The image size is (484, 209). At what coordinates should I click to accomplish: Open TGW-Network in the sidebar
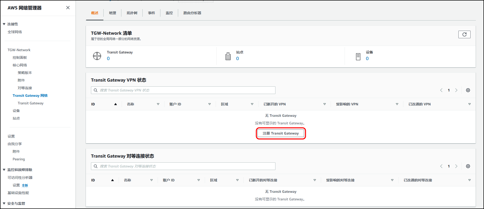tap(19, 50)
